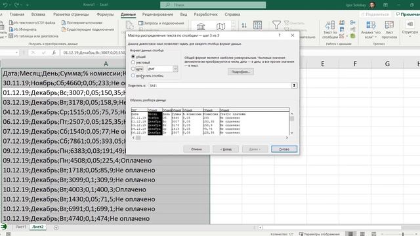Click the Back (Назад) button

tap(226, 149)
